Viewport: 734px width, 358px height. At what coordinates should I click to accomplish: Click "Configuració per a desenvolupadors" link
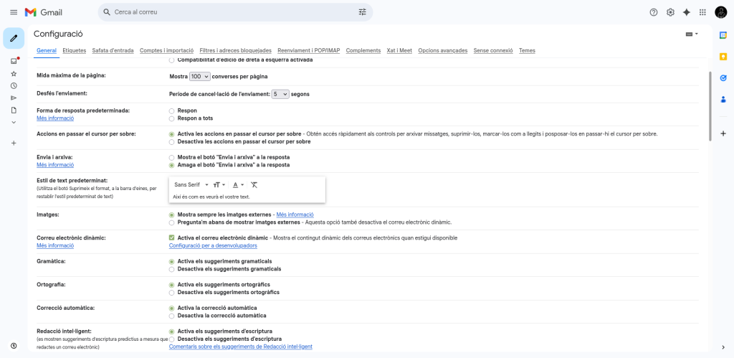pyautogui.click(x=213, y=245)
